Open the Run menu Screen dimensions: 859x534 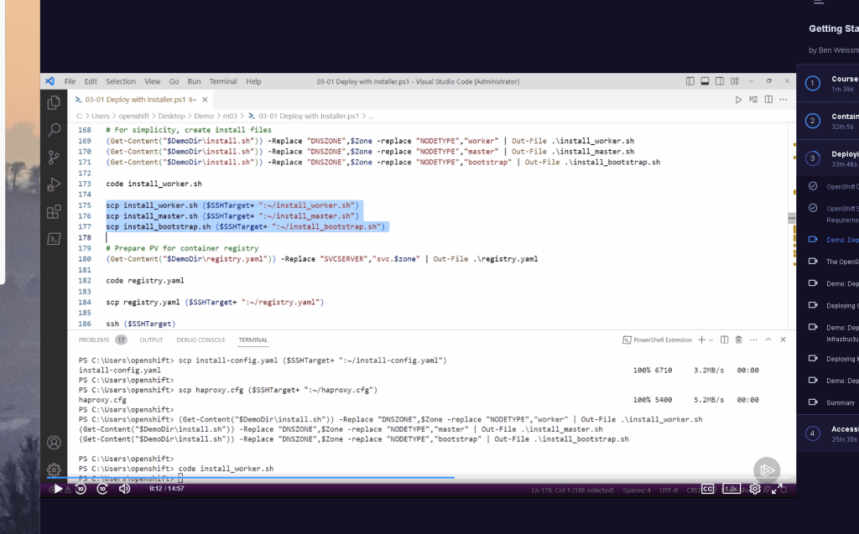coord(194,81)
